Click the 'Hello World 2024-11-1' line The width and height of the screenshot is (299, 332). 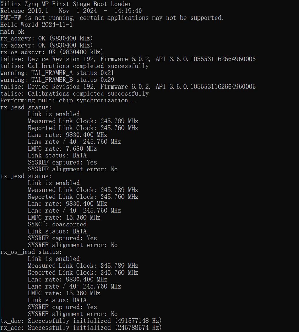(36, 25)
